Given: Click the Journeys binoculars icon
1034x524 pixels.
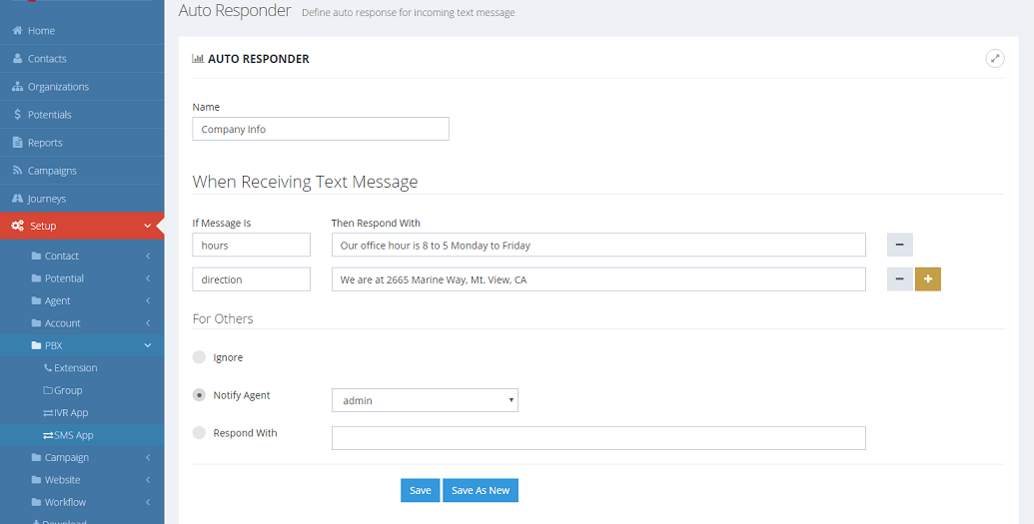Looking at the screenshot, I should (17, 199).
